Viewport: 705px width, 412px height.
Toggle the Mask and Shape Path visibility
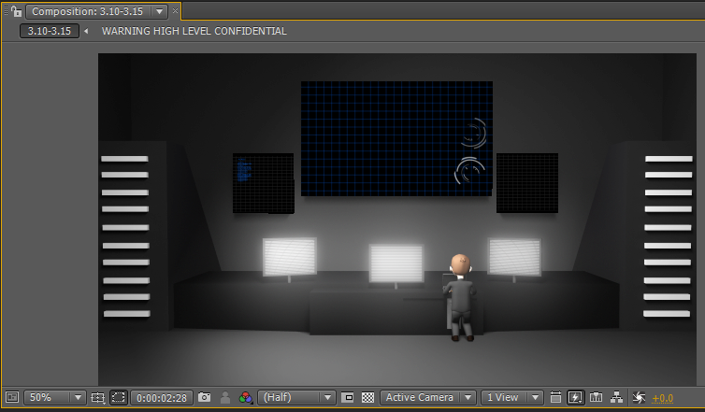click(119, 397)
